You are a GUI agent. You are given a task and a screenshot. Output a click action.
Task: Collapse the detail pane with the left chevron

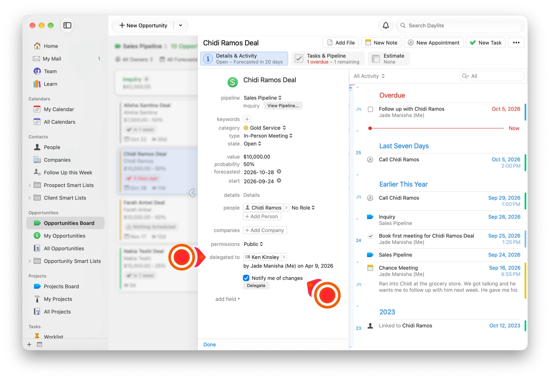click(x=192, y=193)
